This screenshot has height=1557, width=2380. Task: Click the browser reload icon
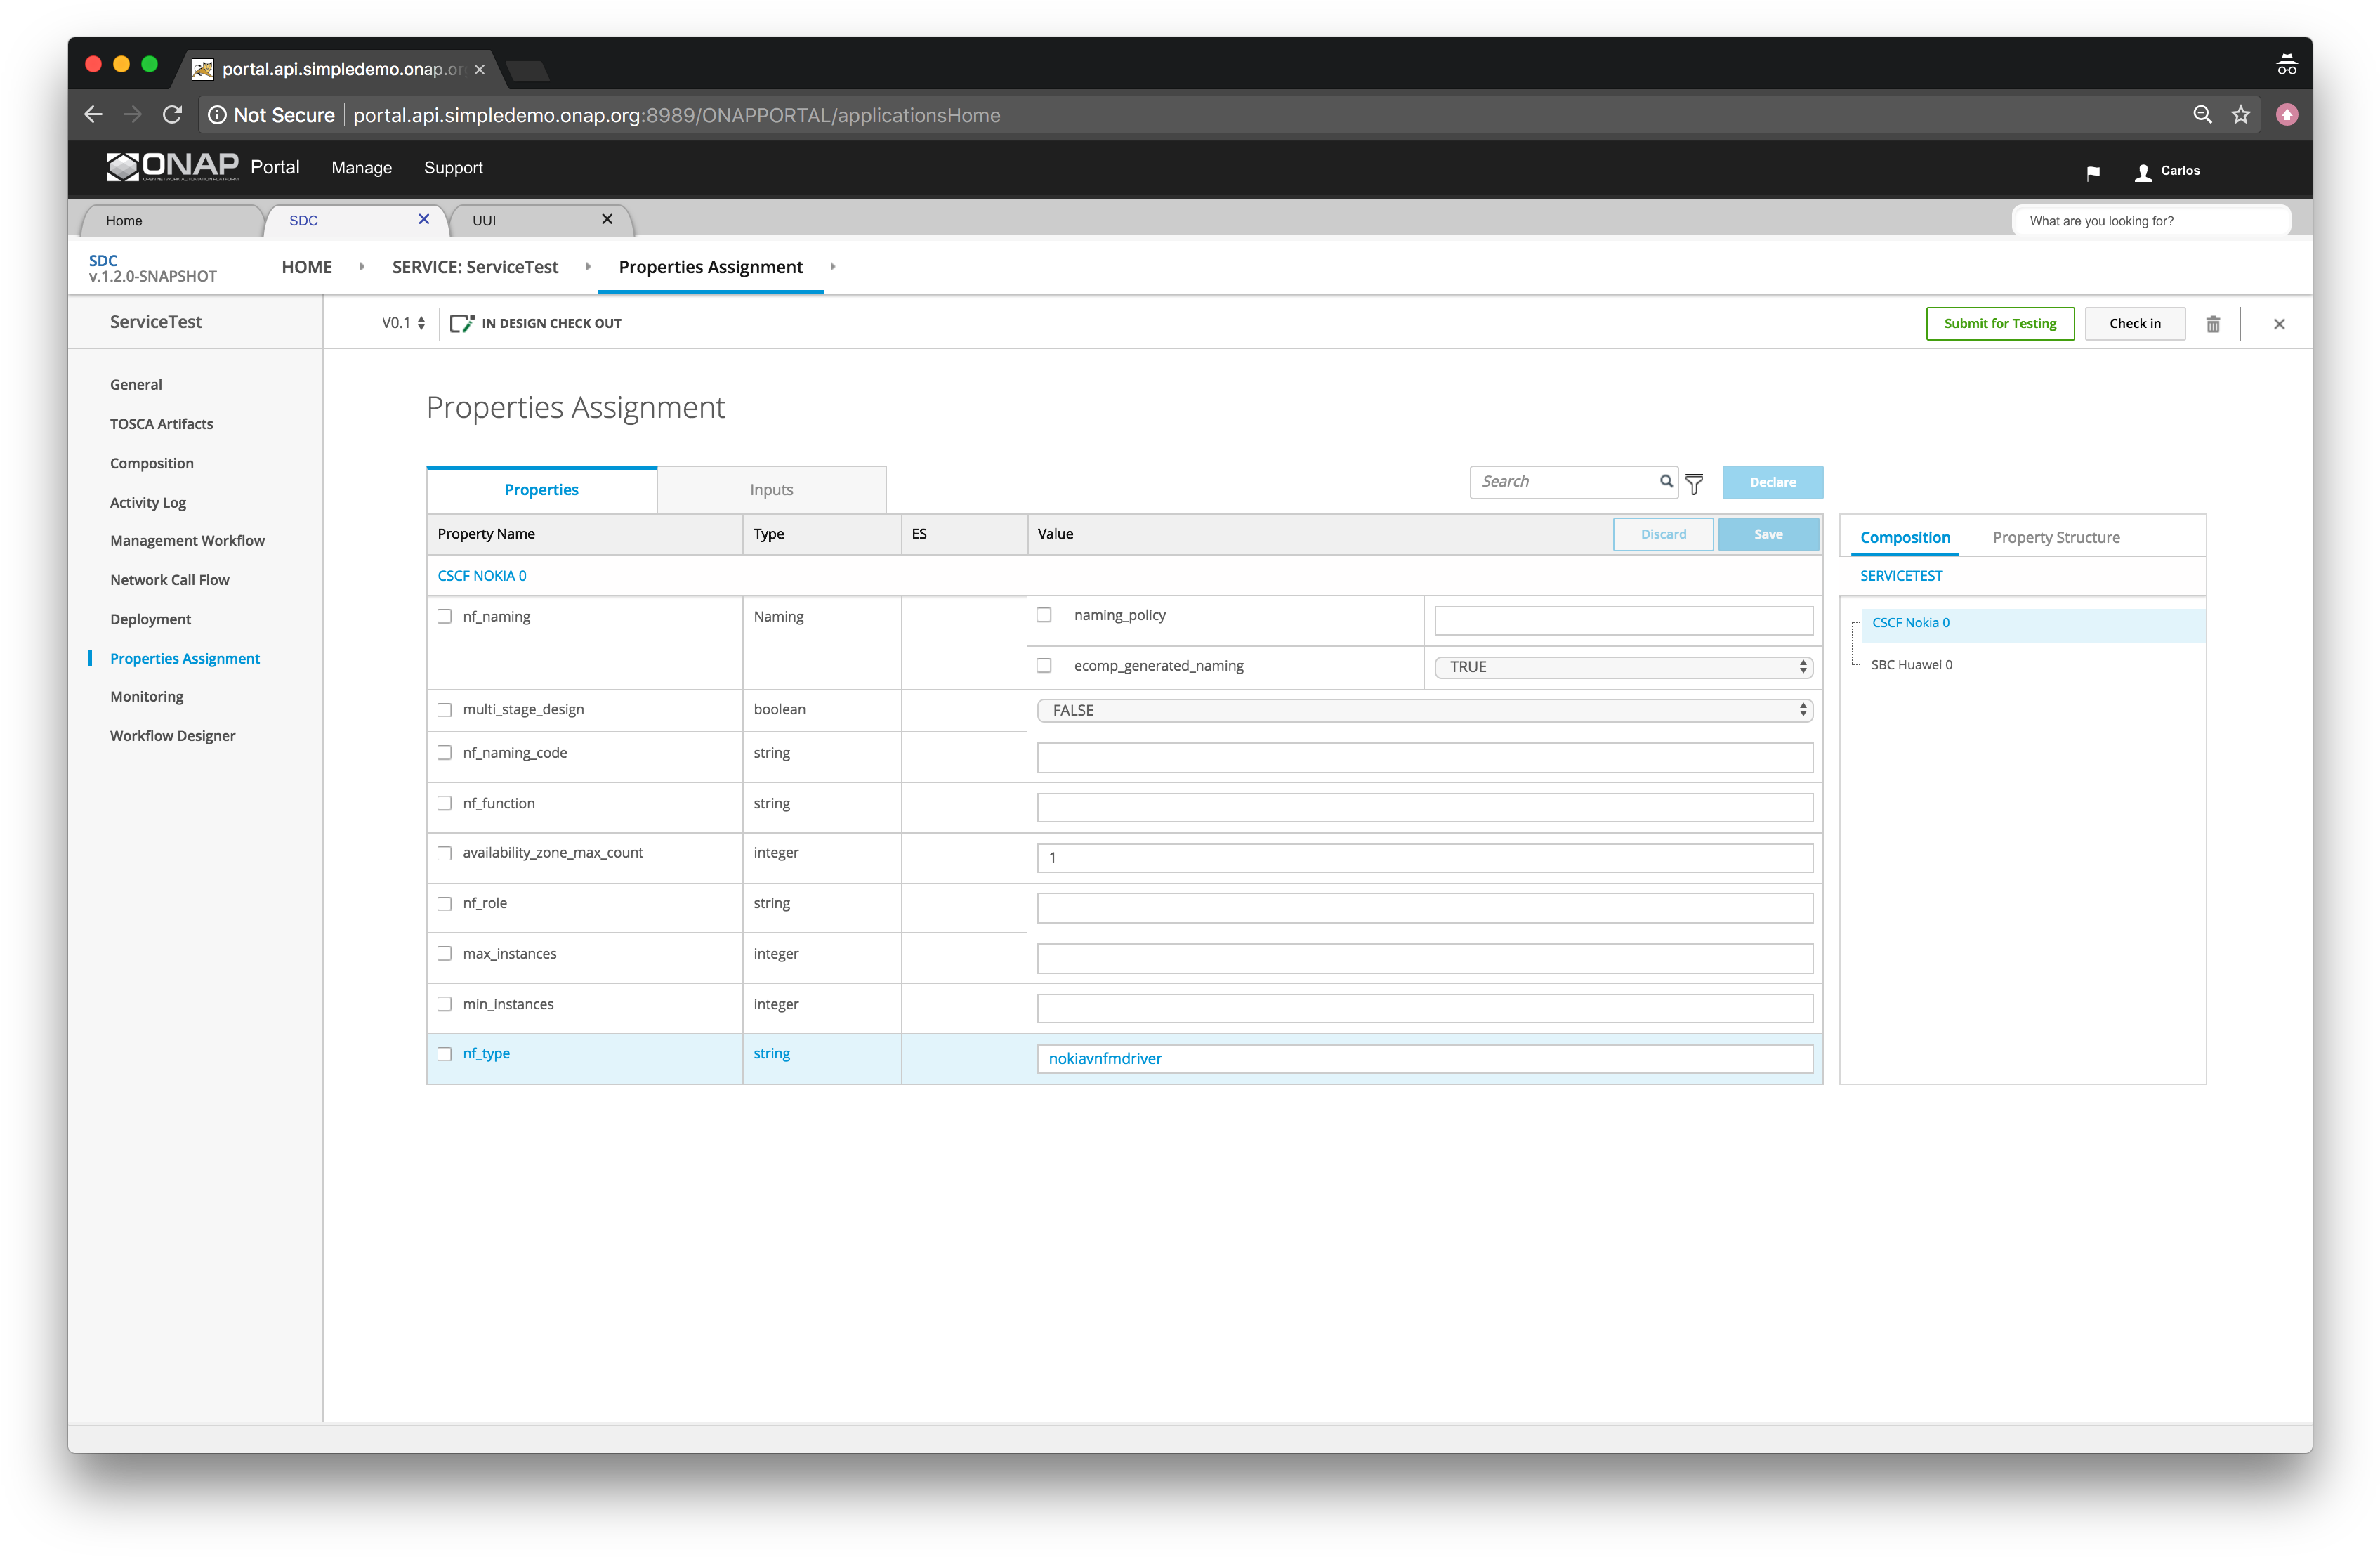[x=172, y=115]
